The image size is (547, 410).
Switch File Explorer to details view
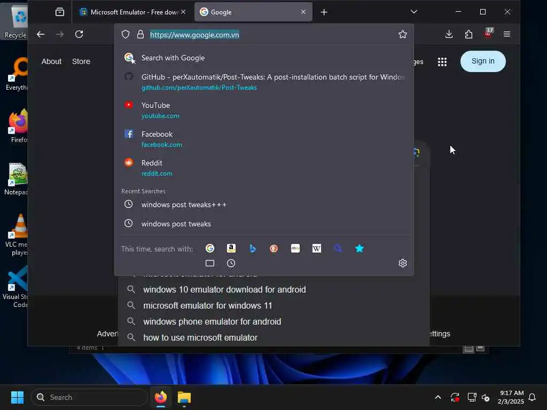coord(469,348)
